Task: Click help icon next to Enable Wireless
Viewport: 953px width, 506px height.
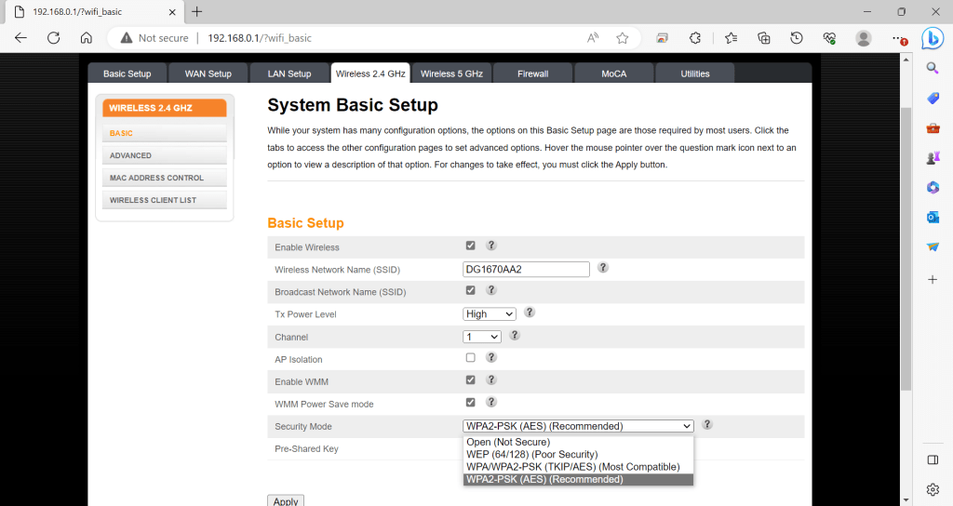Action: (x=491, y=246)
